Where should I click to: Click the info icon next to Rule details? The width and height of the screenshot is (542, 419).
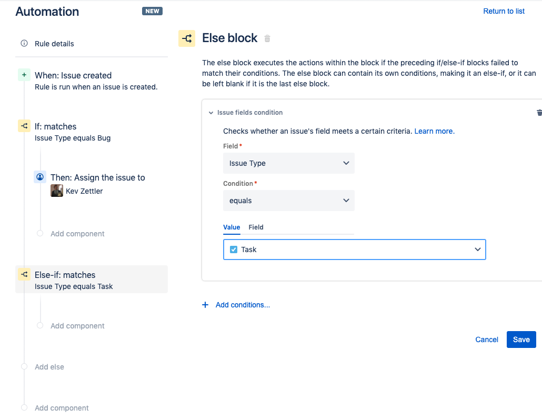coord(24,44)
